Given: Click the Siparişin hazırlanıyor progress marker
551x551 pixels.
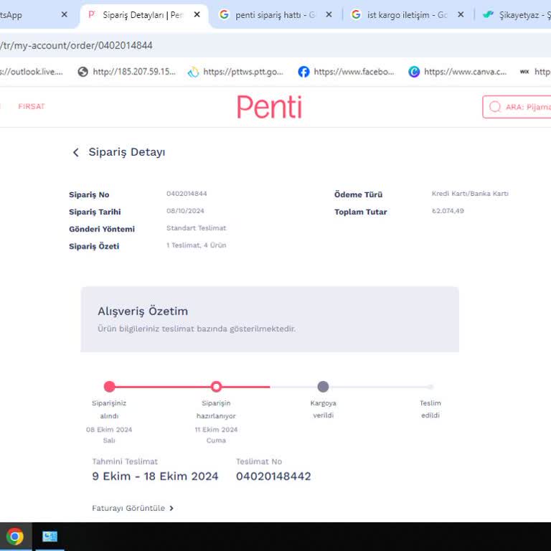Looking at the screenshot, I should point(216,387).
